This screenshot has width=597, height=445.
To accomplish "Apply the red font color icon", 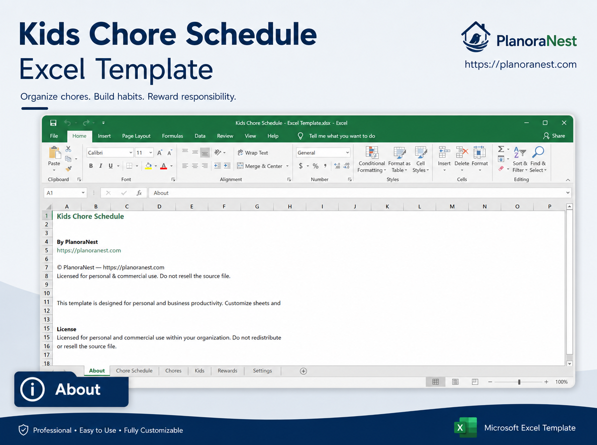I will click(x=163, y=166).
